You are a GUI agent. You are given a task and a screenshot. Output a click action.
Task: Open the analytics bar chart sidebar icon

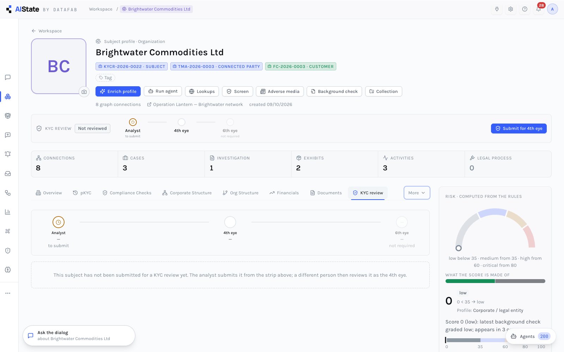click(8, 212)
